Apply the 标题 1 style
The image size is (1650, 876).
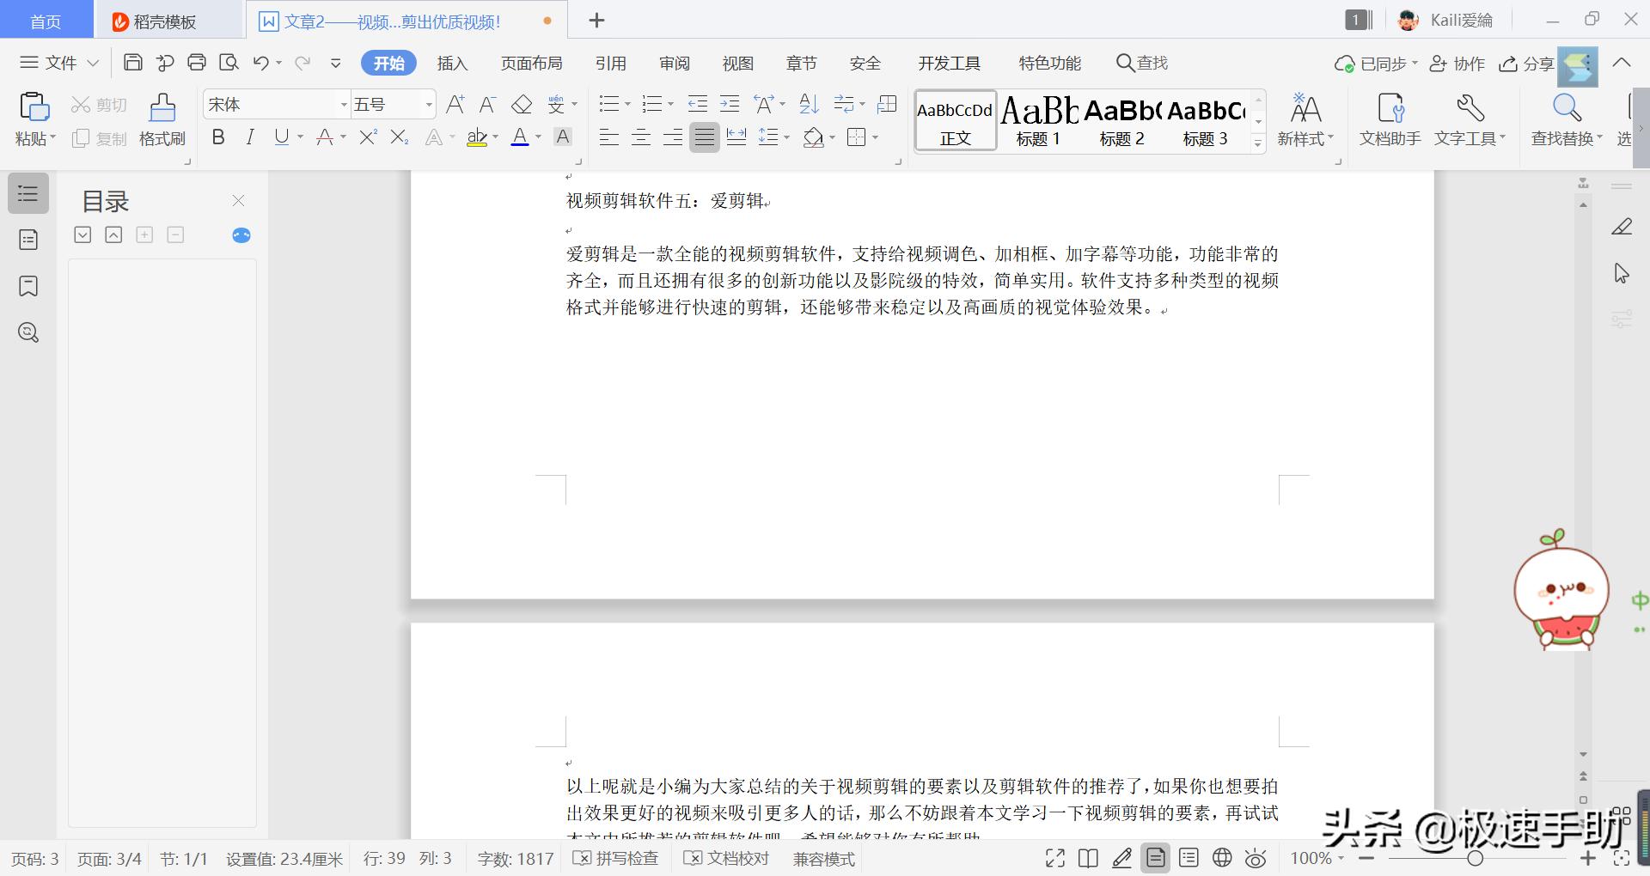1037,120
